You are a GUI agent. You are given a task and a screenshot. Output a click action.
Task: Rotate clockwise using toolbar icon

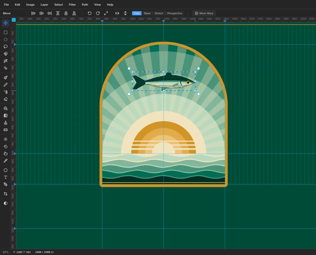pos(98,13)
